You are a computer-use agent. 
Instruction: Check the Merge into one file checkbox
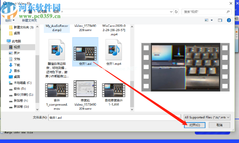pos(2,132)
